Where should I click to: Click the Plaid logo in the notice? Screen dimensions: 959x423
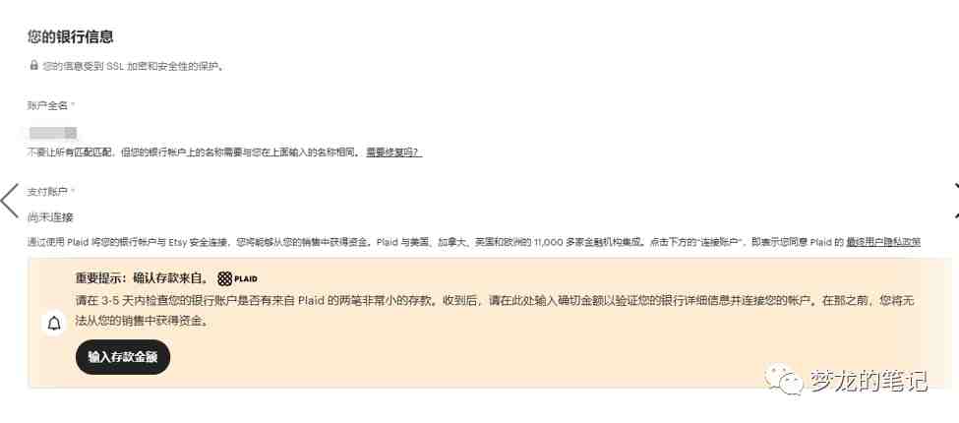pyautogui.click(x=237, y=278)
